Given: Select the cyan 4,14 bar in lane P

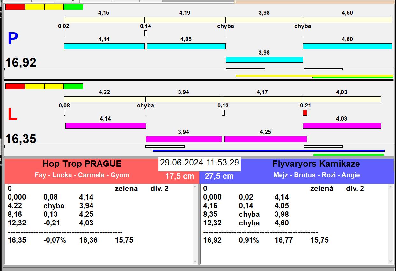Looking at the screenshot, I should [104, 46].
